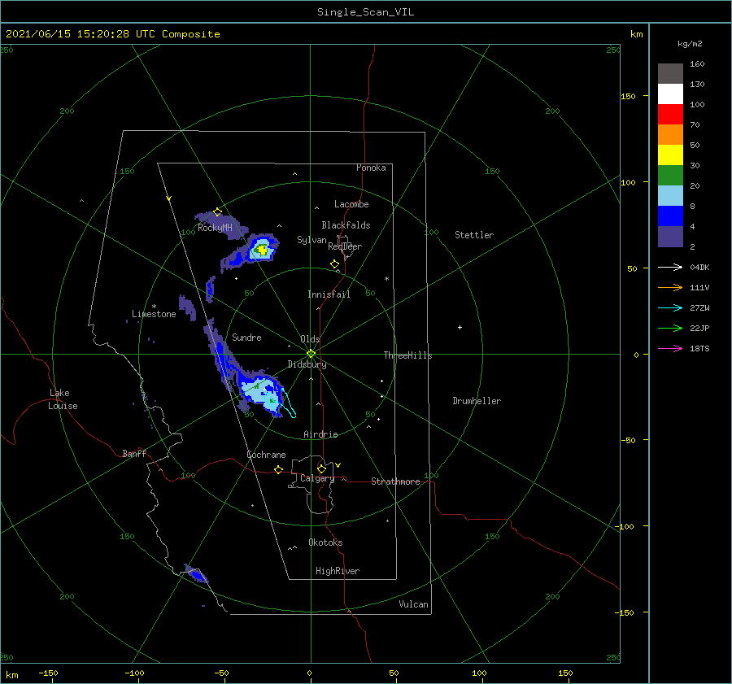Click the asterisk marker above Limestone
Image resolution: width=732 pixels, height=684 pixels.
[x=154, y=307]
